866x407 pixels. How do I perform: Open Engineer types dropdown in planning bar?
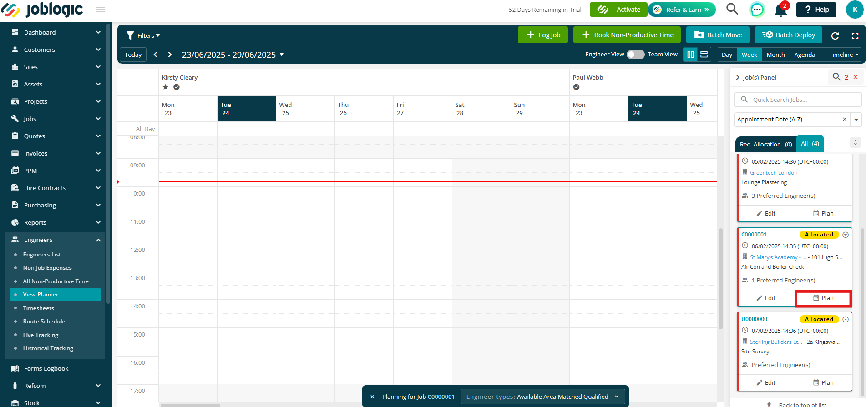[x=542, y=397]
